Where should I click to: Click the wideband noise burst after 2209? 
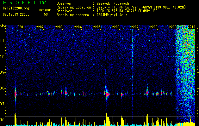[185, 74]
